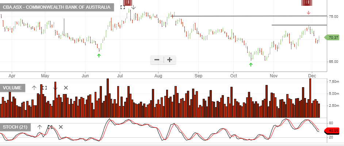Screen dimensions: 344x146
Task: Click the Dec date axis label
Action: click(312, 76)
